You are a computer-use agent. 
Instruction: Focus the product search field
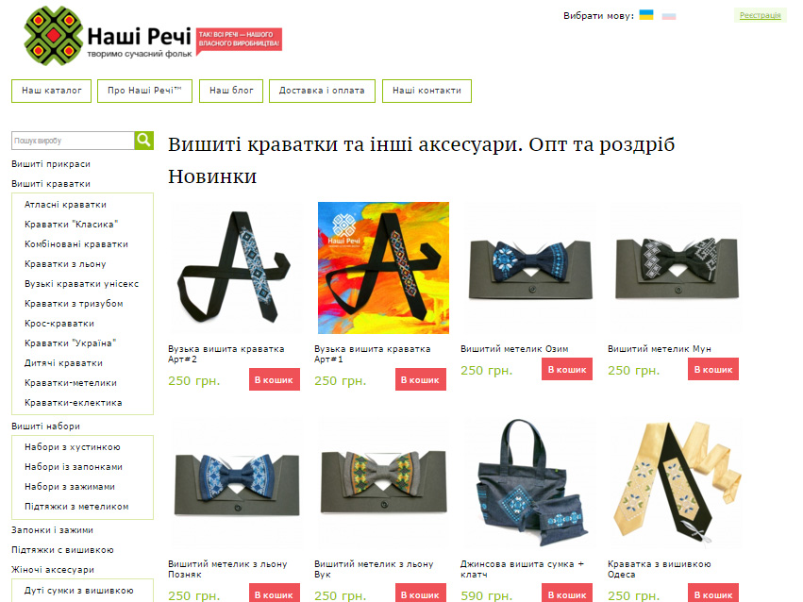[74, 141]
